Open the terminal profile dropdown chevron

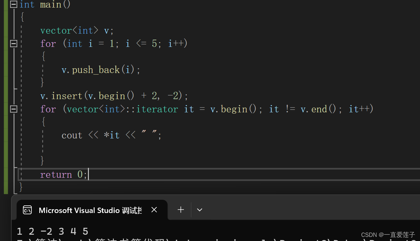point(199,210)
